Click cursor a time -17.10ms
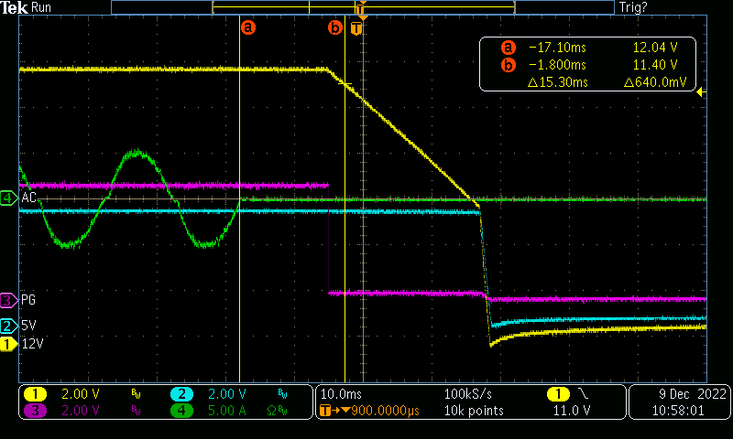 tap(557, 48)
